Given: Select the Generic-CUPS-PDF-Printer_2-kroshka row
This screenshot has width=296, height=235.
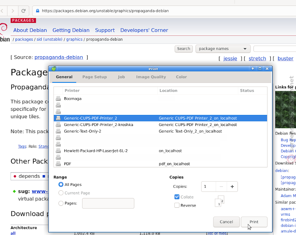Looking at the screenshot, I should click(x=161, y=125).
